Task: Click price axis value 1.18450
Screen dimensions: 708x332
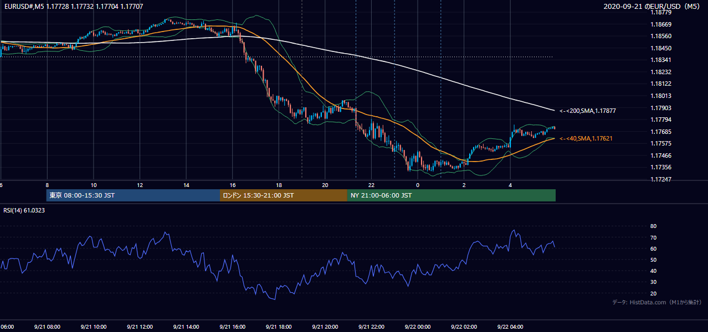Action: click(x=661, y=48)
